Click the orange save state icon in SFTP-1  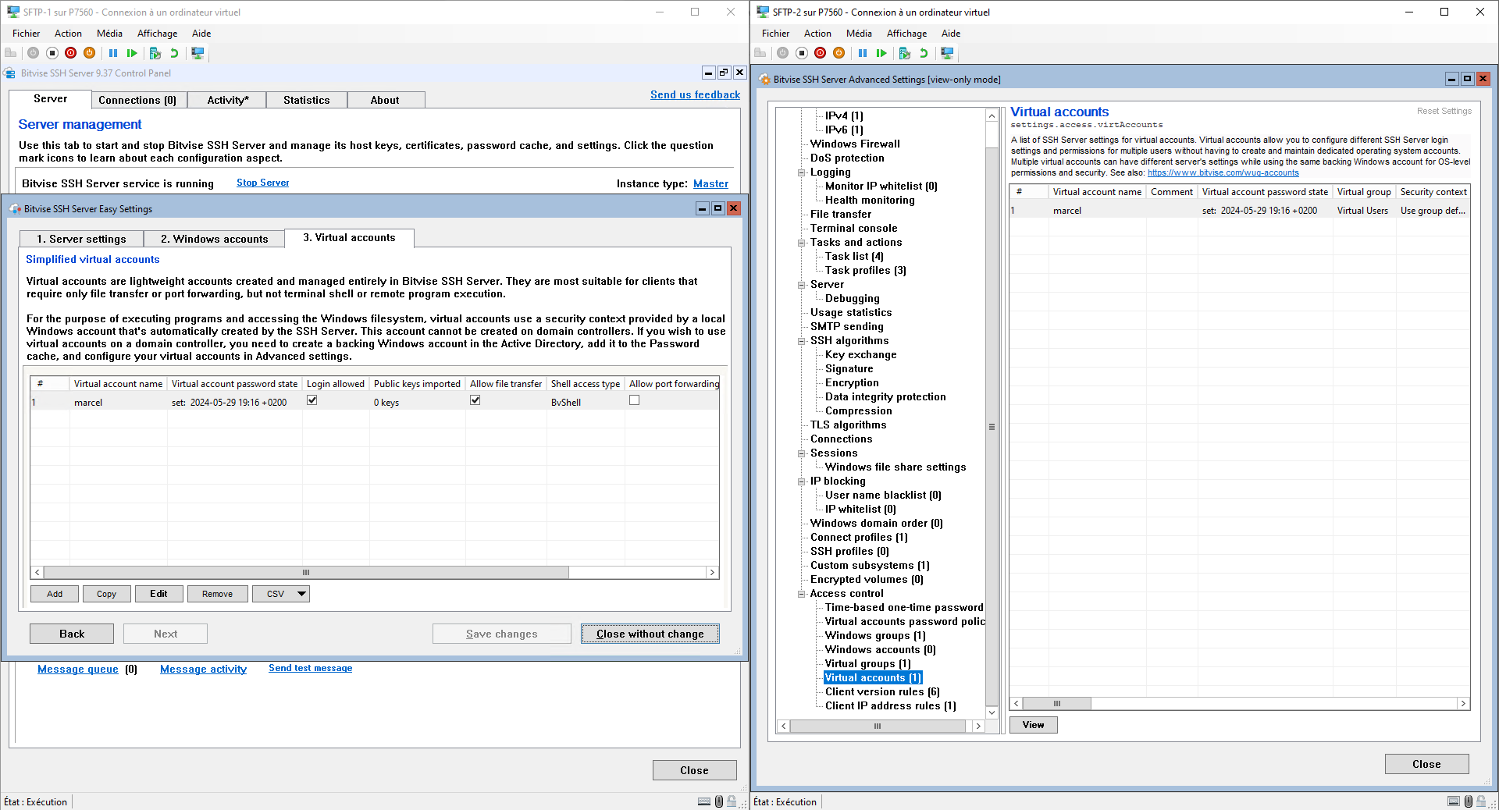click(x=90, y=53)
